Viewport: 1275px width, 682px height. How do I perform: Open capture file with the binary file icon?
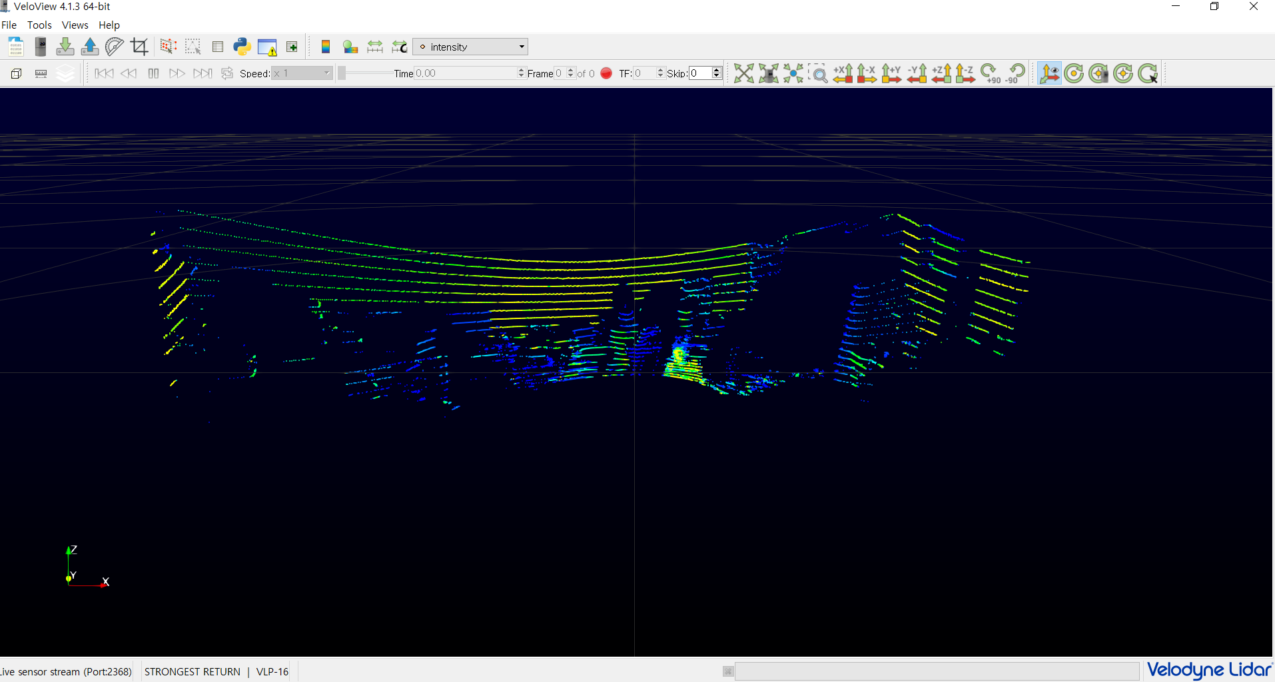click(x=15, y=47)
